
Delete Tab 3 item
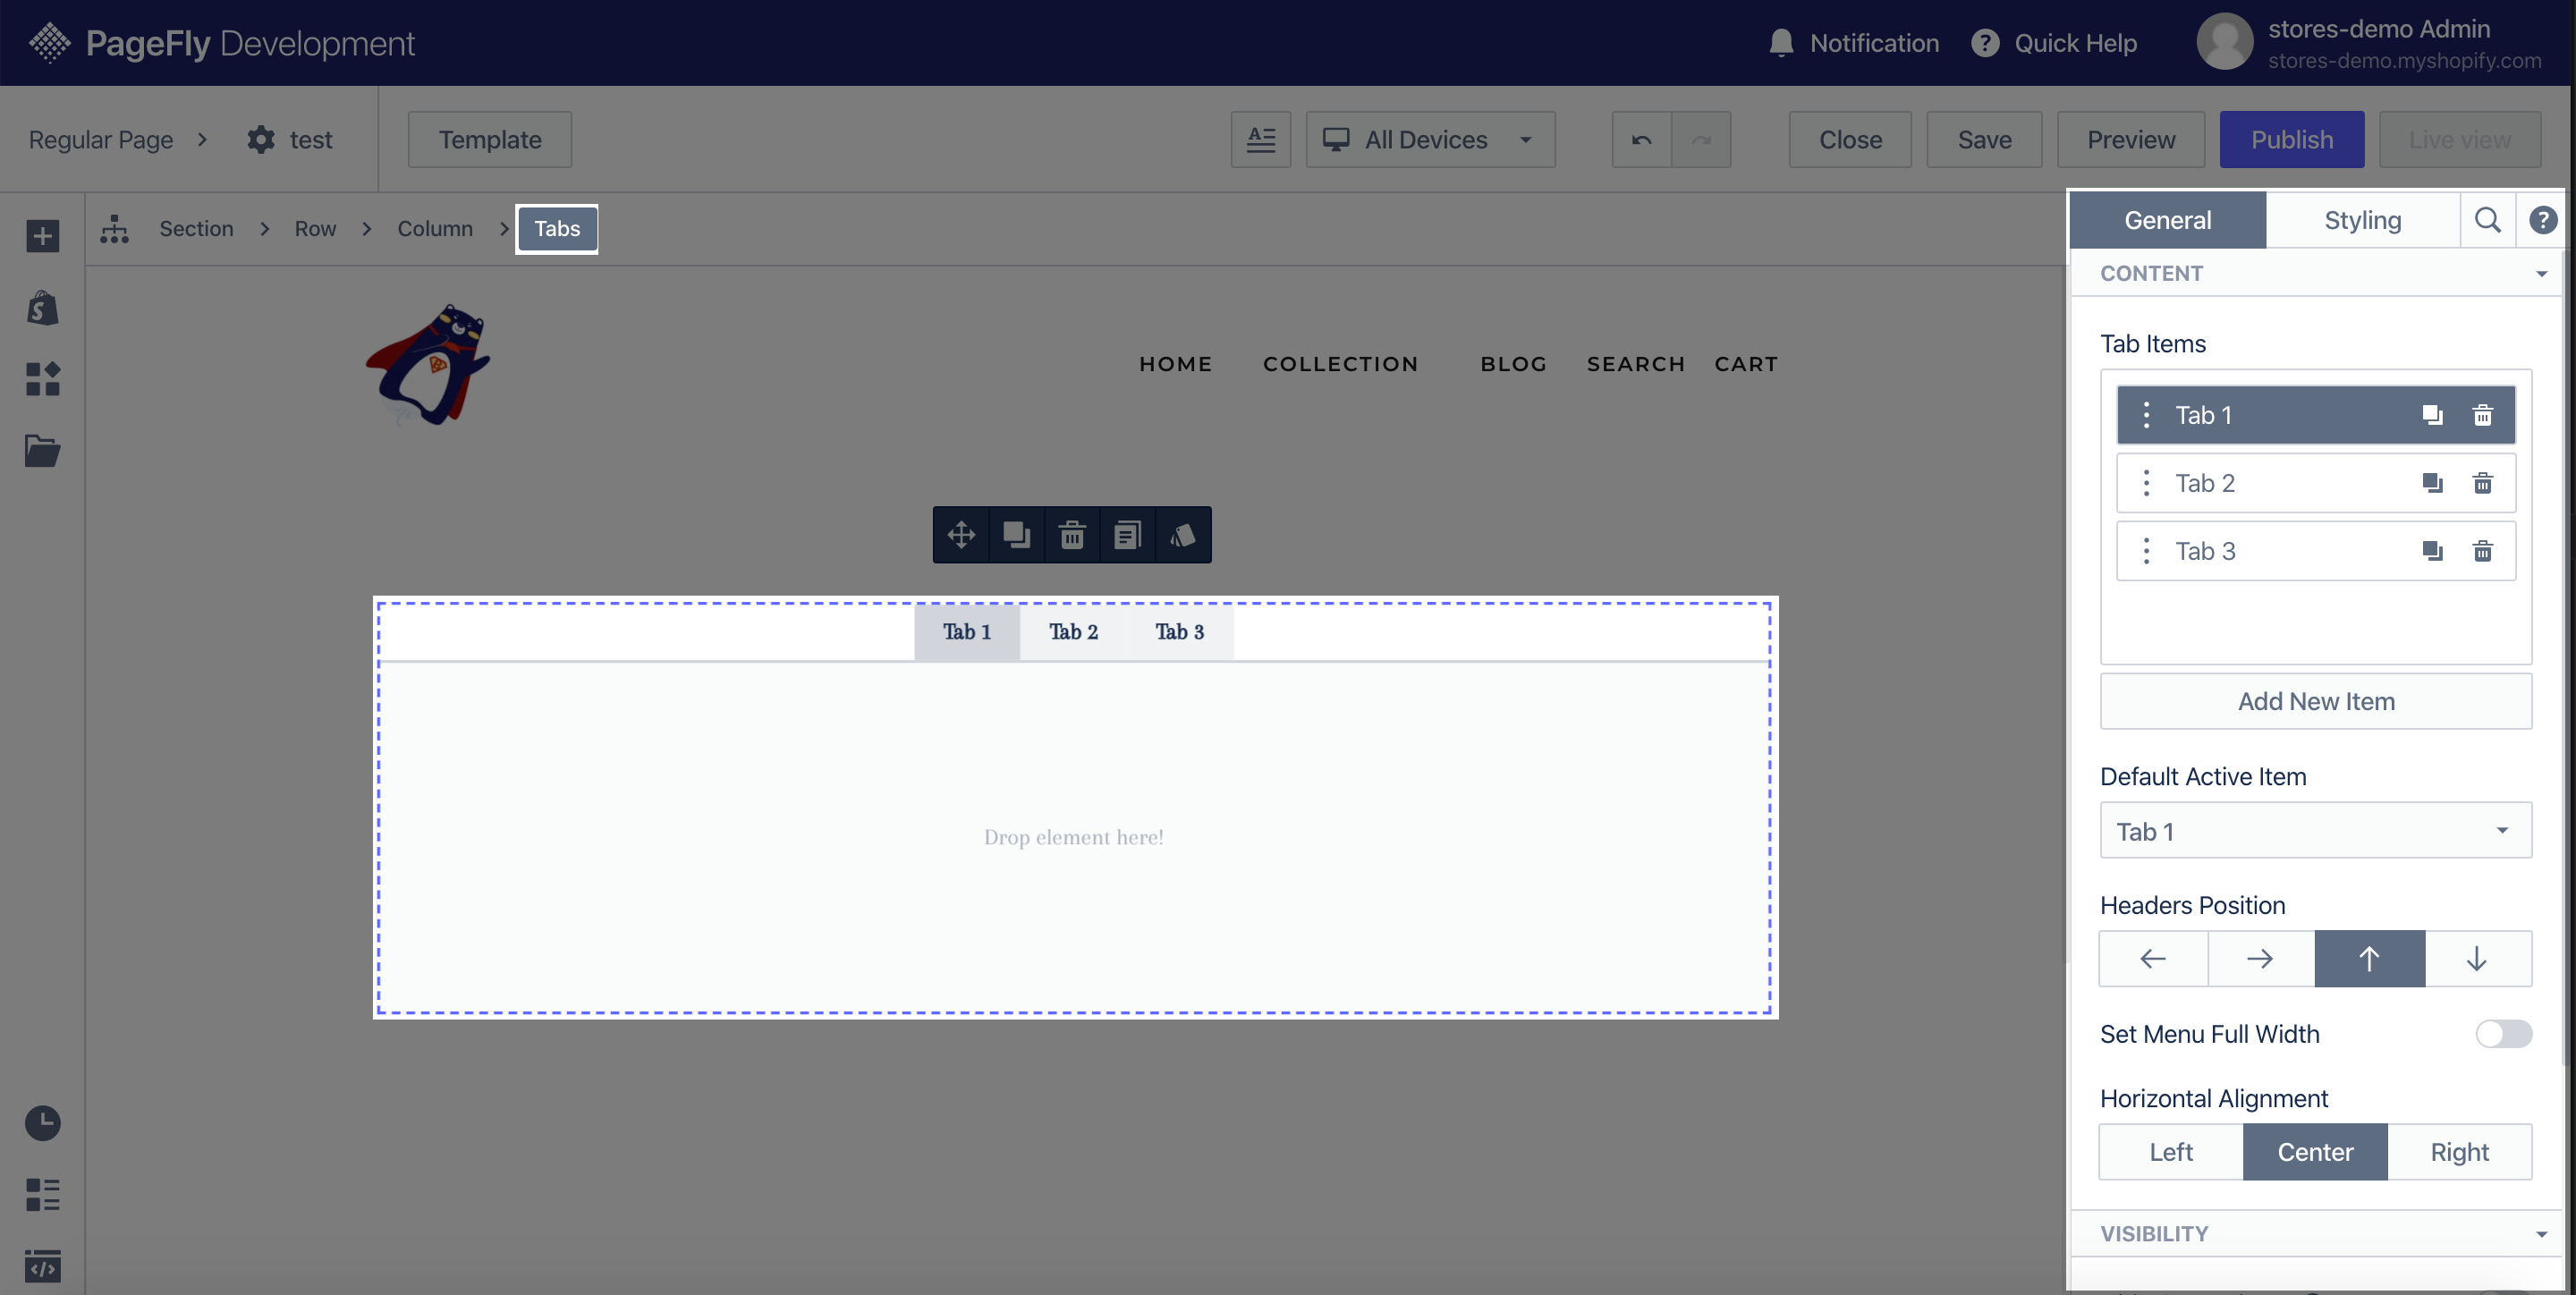coord(2483,551)
